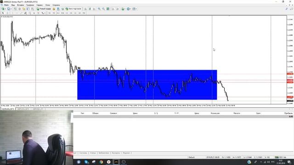
Task: Open the Сервис menu
Action: click(x=40, y=5)
